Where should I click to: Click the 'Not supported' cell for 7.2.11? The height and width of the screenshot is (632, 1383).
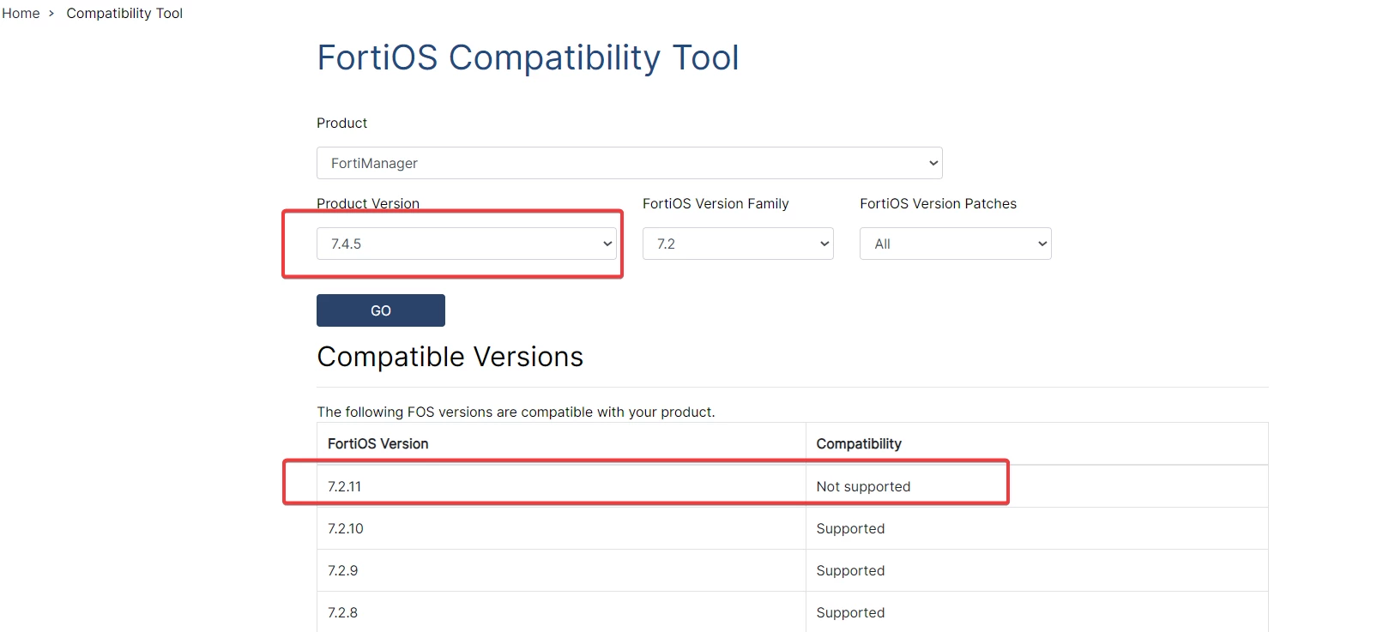(x=1036, y=486)
